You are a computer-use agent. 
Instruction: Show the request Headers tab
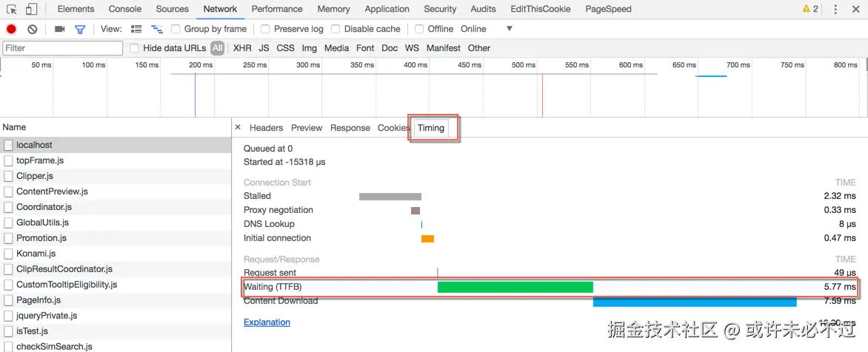click(x=267, y=128)
